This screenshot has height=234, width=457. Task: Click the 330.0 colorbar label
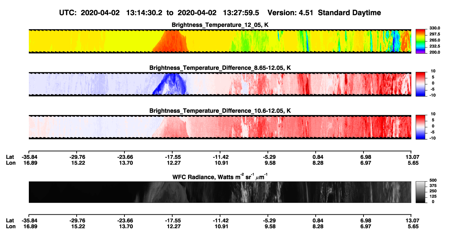pos(434,28)
